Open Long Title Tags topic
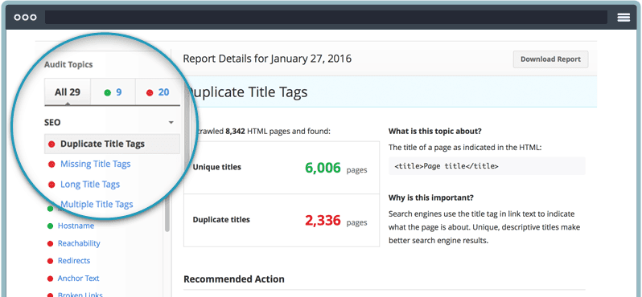Viewport: 642px width, 297px height. pos(90,185)
